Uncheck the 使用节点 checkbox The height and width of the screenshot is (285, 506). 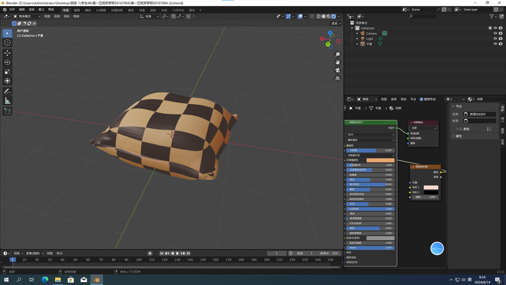point(421,99)
